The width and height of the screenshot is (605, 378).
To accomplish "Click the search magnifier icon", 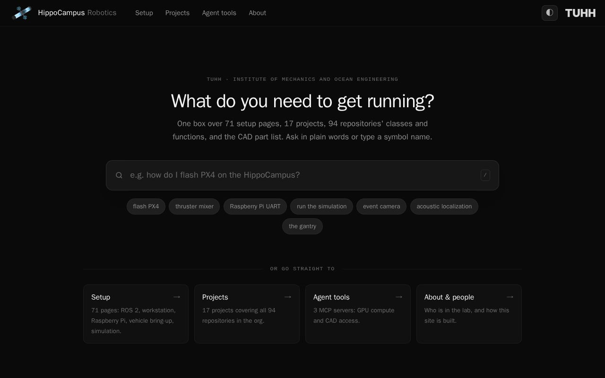I will pyautogui.click(x=119, y=175).
